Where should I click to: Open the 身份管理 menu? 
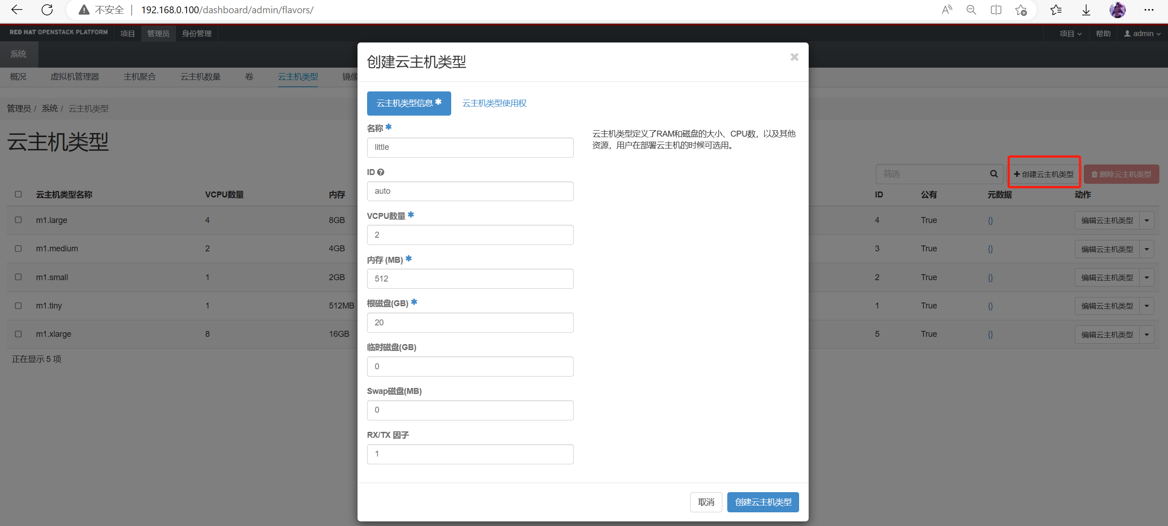click(x=197, y=33)
